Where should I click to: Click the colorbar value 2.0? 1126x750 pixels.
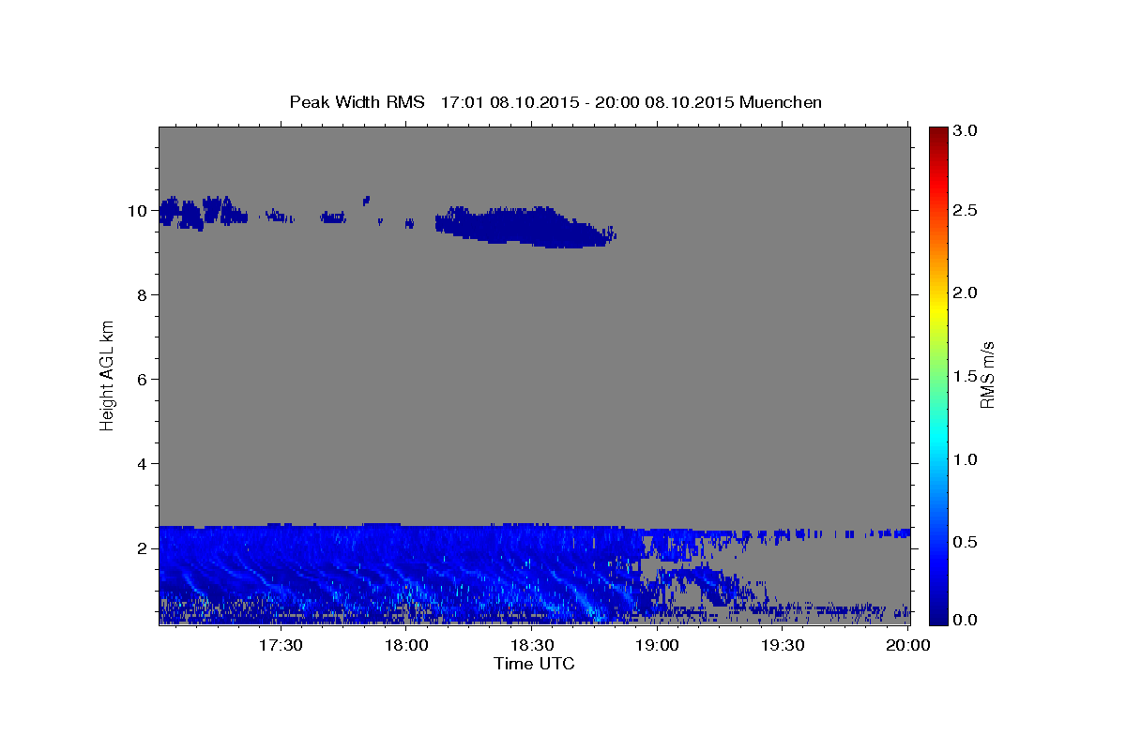pyautogui.click(x=966, y=292)
